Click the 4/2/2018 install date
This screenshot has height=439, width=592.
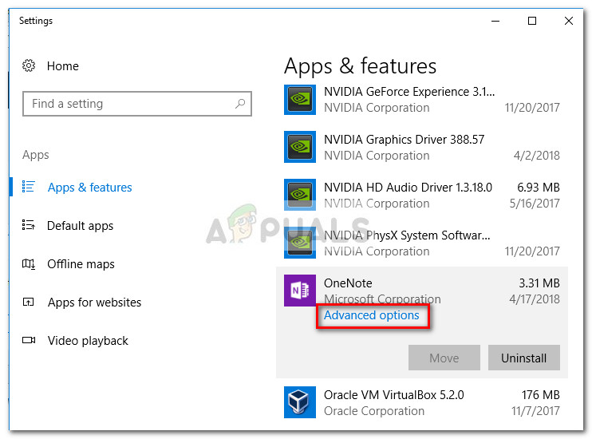pyautogui.click(x=536, y=156)
